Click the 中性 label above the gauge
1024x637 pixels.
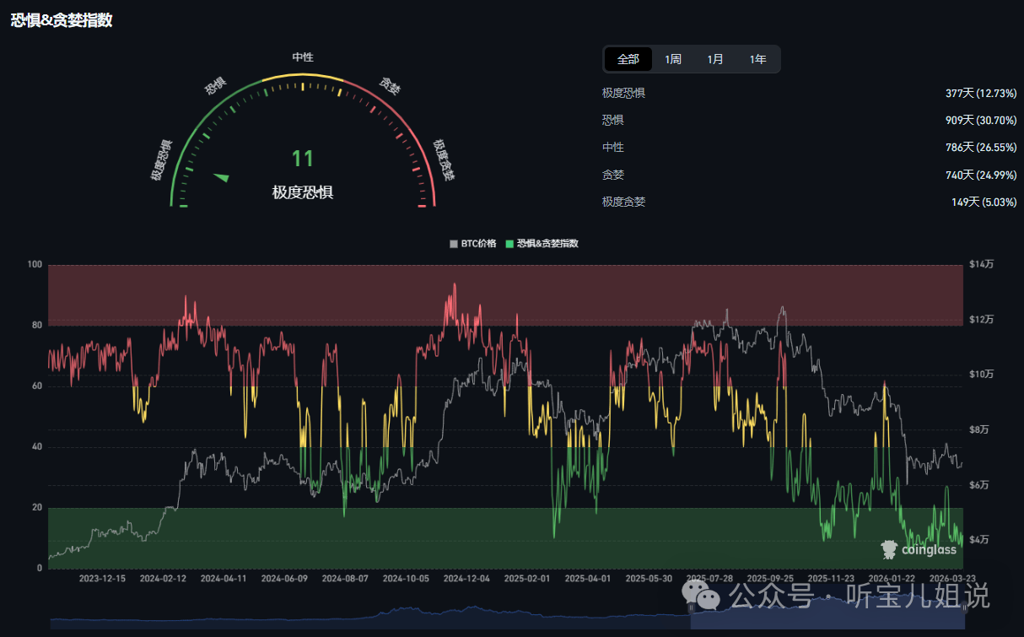click(x=303, y=57)
